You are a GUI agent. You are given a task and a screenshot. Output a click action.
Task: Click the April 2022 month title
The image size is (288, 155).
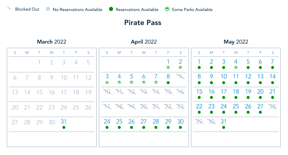[144, 42]
